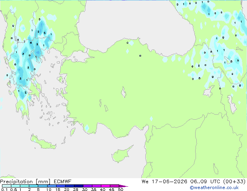Viewport: 247px width, 191px height.
Task: Click the purple arrow tip of the legend
Action: 123,186
